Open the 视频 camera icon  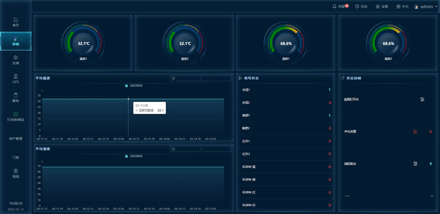pyautogui.click(x=15, y=171)
